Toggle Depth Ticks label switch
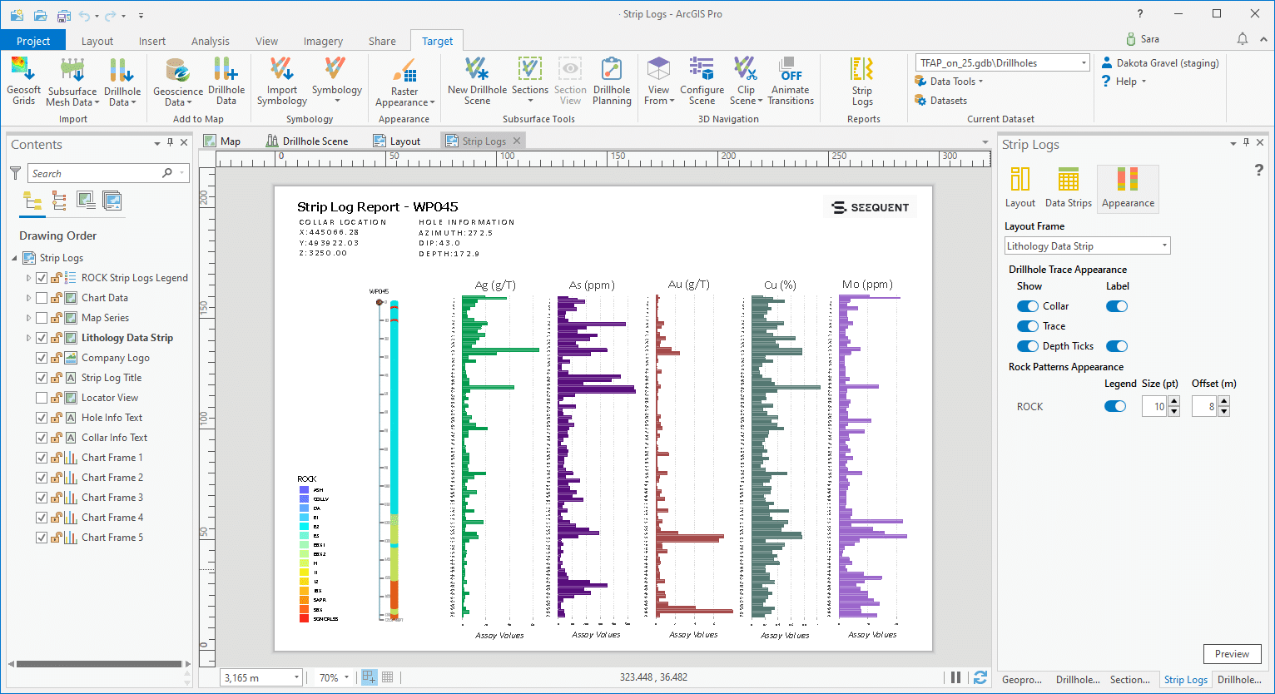This screenshot has width=1275, height=694. (x=1117, y=346)
